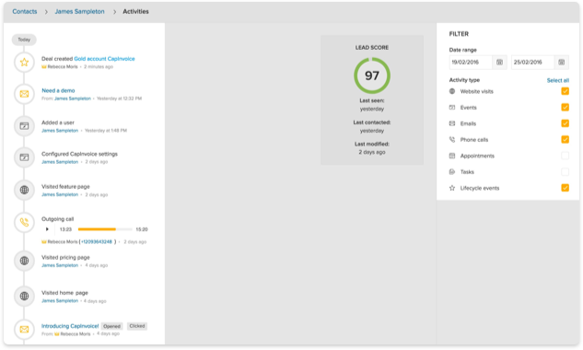Click the globe icon for Visited pricing page
The image size is (583, 350).
click(24, 261)
